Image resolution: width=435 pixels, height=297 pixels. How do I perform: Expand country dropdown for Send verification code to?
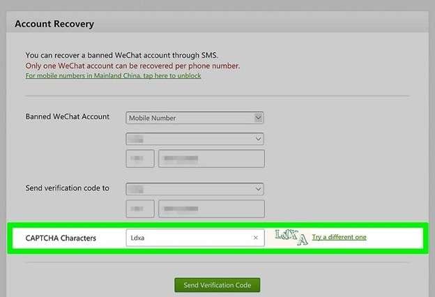coord(194,189)
